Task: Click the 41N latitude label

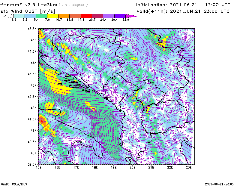Action: (34, 131)
